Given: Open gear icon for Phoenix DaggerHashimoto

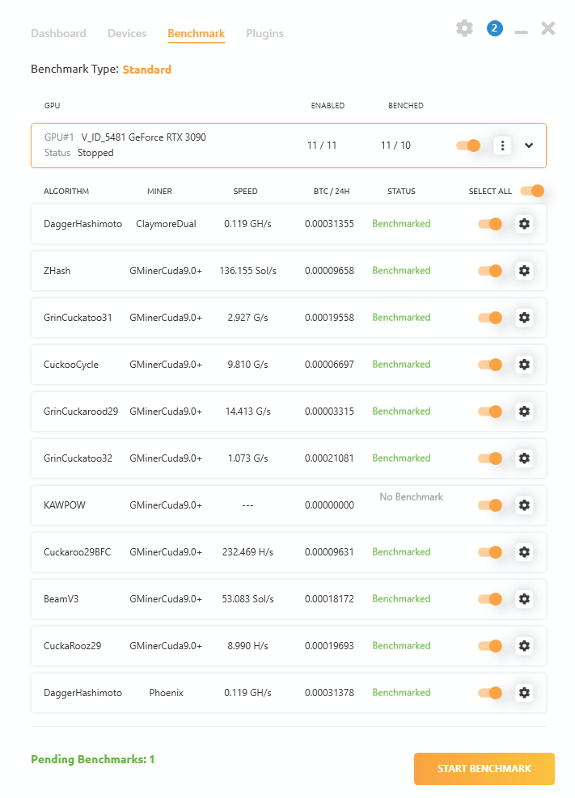Looking at the screenshot, I should (524, 693).
